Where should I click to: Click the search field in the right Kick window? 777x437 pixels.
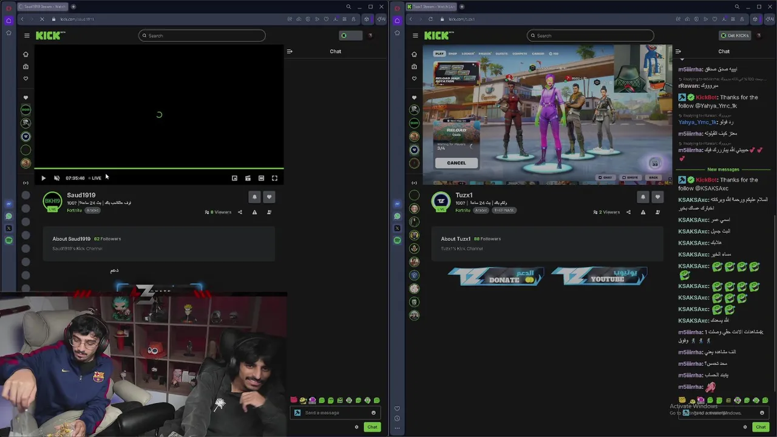pyautogui.click(x=590, y=35)
